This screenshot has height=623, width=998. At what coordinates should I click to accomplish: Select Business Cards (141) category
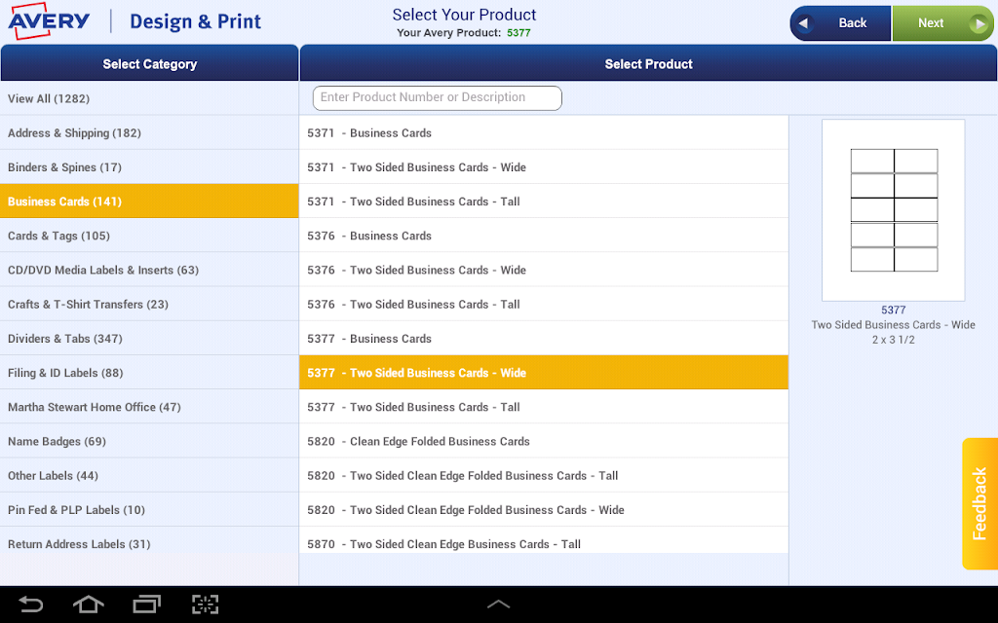pyautogui.click(x=149, y=202)
